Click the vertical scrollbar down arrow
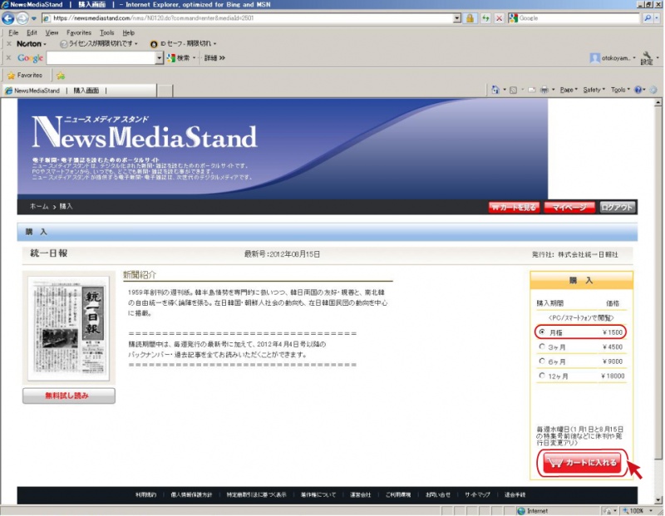 pyautogui.click(x=658, y=500)
